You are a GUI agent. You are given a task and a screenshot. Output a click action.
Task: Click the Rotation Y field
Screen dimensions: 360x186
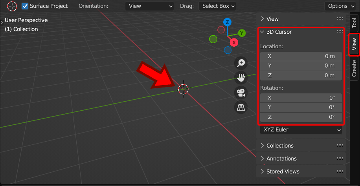(x=301, y=108)
